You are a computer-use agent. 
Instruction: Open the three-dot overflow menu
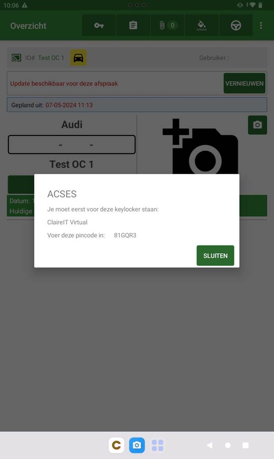coord(261,26)
